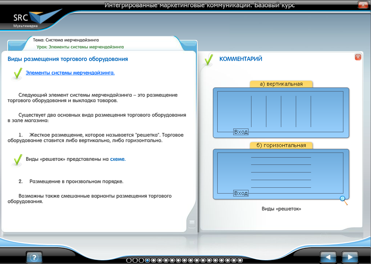Jump to first page dot
Screen dimensions: 371x264
129,260
